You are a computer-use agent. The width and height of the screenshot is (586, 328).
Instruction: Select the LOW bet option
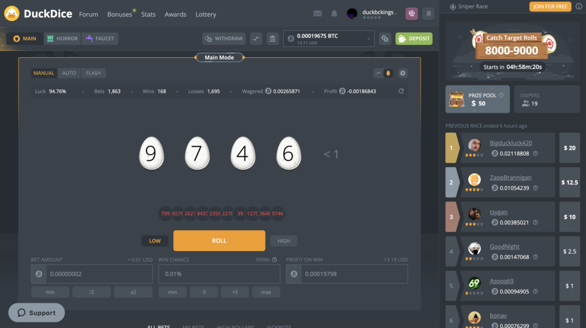click(x=155, y=241)
